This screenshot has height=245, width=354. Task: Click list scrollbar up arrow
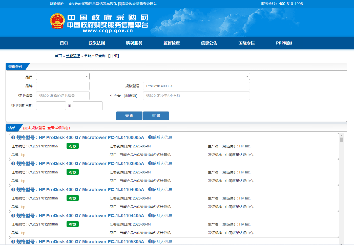[341, 136]
